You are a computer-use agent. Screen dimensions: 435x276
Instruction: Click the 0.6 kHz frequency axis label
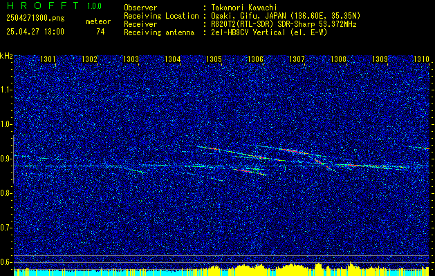pos(6,262)
